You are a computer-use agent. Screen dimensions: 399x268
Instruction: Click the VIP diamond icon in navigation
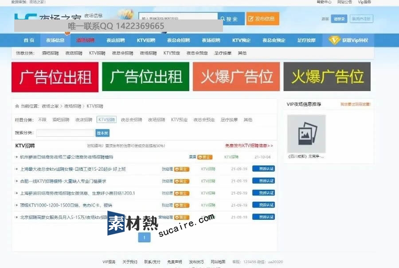tap(334, 40)
